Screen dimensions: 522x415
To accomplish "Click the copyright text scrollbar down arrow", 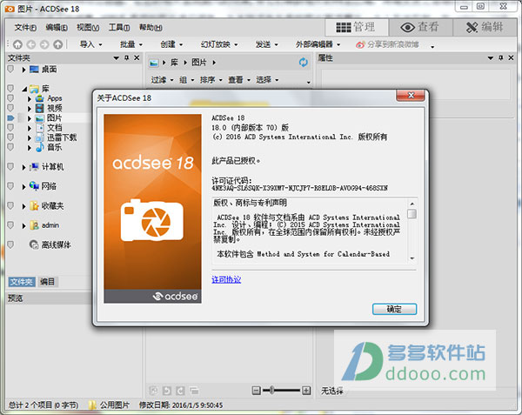I will [412, 258].
